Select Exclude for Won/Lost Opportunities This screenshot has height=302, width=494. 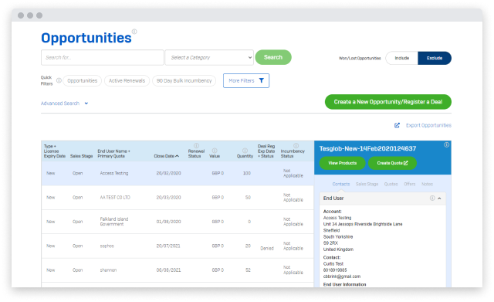[435, 58]
